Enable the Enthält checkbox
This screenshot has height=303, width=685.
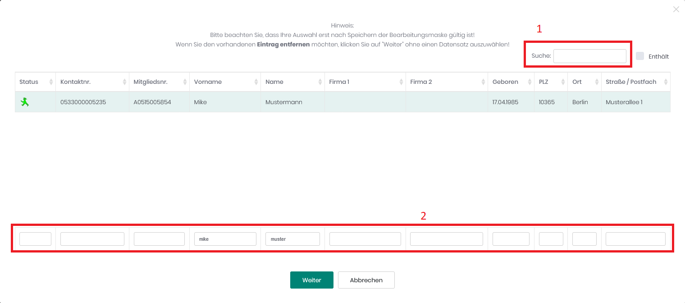(x=640, y=56)
